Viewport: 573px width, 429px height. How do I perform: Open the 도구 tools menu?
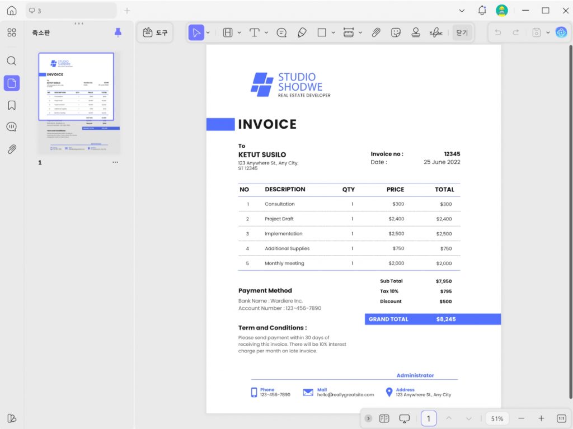coord(155,32)
